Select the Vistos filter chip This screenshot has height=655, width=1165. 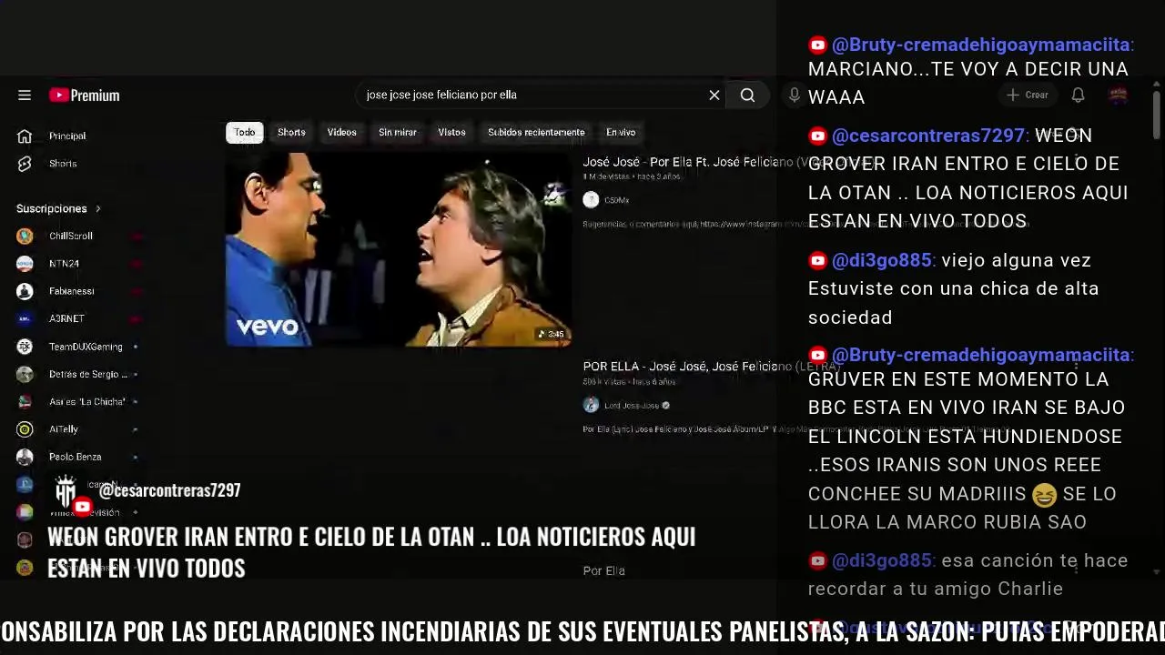coord(451,133)
